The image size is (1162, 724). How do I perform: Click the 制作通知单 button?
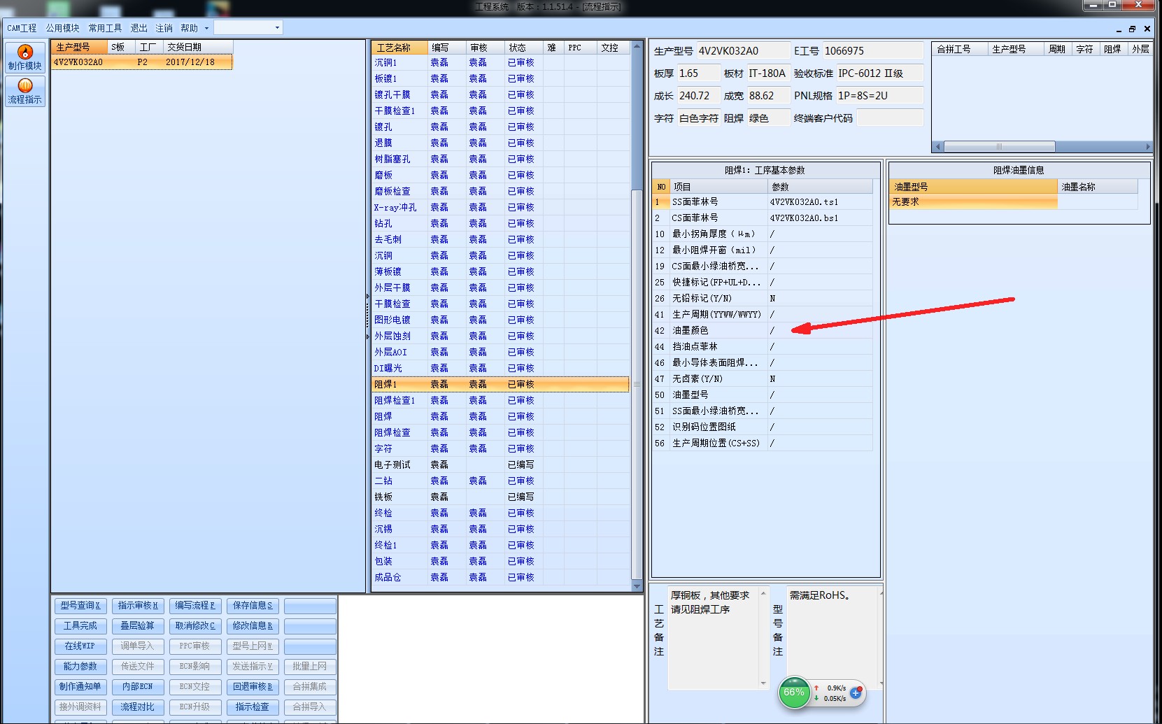[80, 687]
